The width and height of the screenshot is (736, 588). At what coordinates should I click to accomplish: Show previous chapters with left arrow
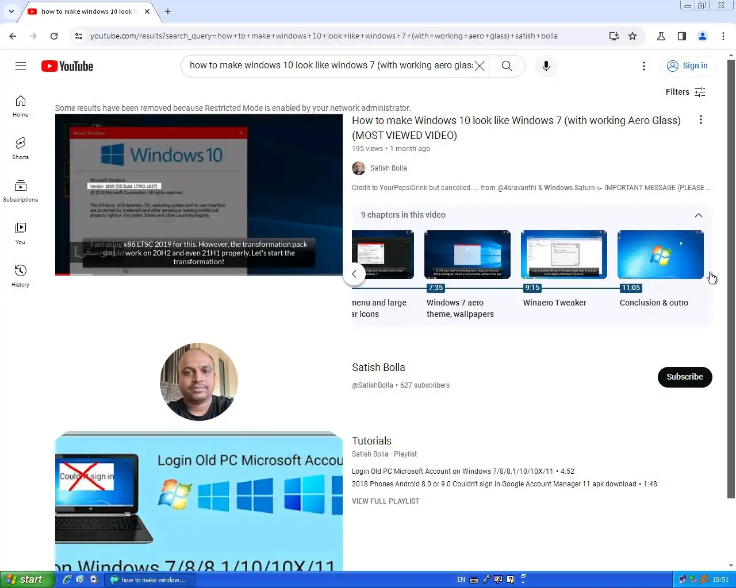click(x=354, y=274)
